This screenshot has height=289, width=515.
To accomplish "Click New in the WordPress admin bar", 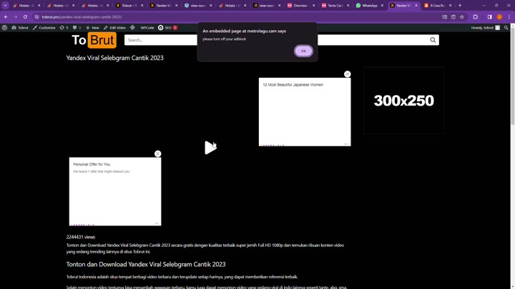I will click(92, 28).
